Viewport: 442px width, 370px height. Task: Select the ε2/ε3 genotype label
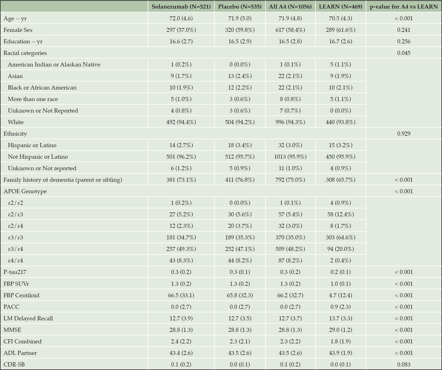click(x=16, y=214)
